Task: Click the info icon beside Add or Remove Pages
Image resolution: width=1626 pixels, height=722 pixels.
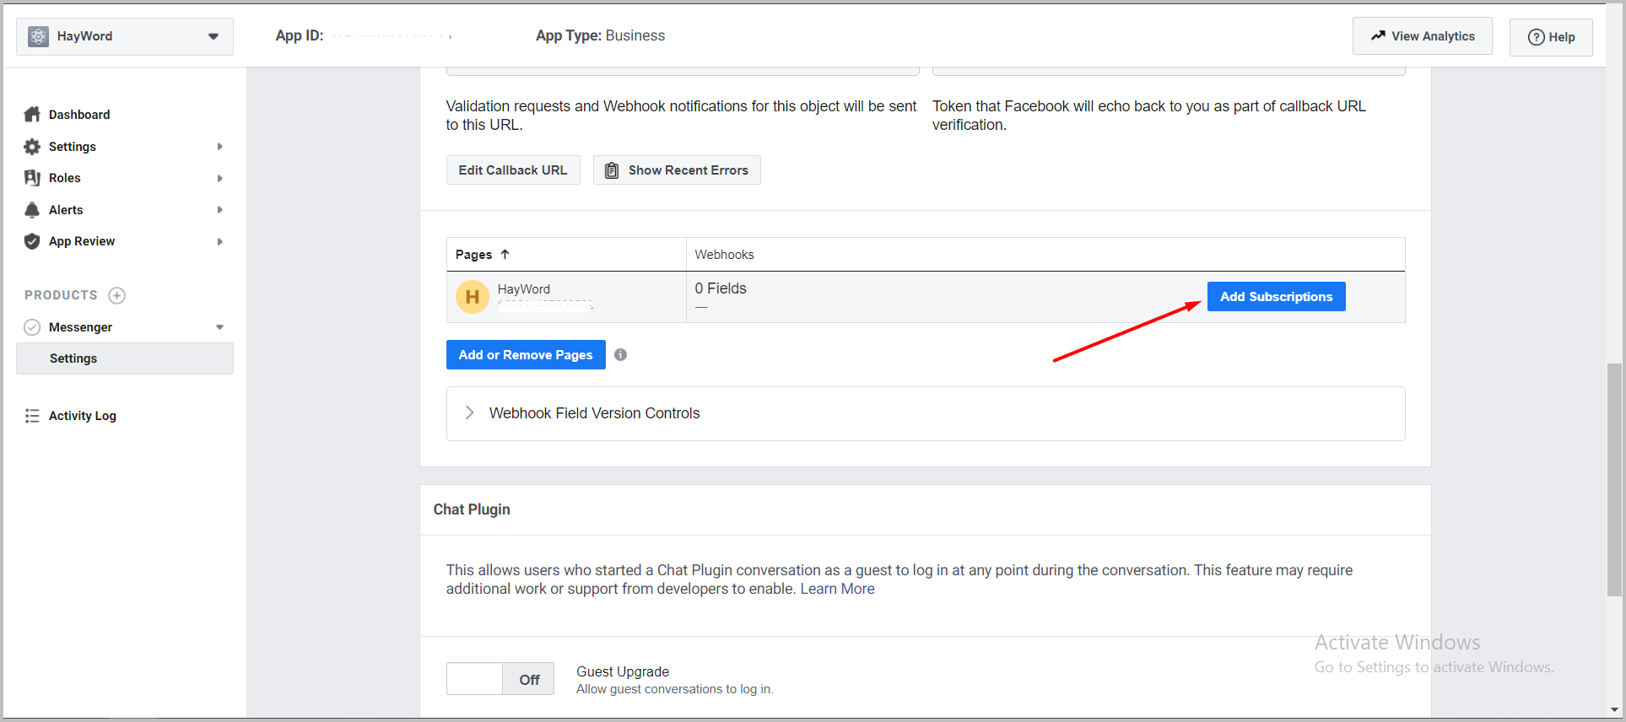Action: tap(620, 355)
